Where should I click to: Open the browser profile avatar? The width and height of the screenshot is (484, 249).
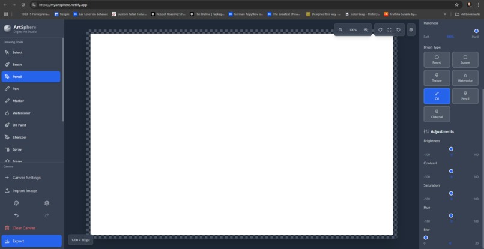tap(469, 5)
